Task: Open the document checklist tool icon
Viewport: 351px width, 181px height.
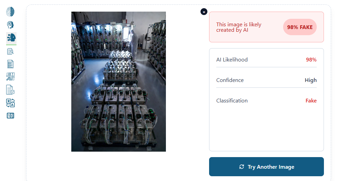Action: [x=10, y=64]
